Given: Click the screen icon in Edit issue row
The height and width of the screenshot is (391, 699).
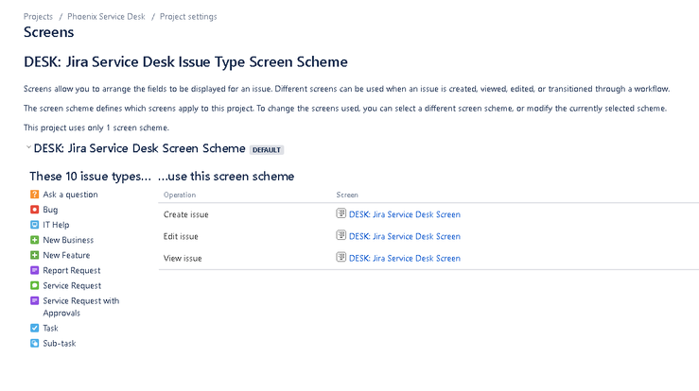Looking at the screenshot, I should pos(341,235).
